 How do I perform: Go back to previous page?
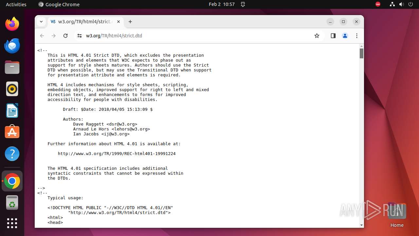coord(42,36)
